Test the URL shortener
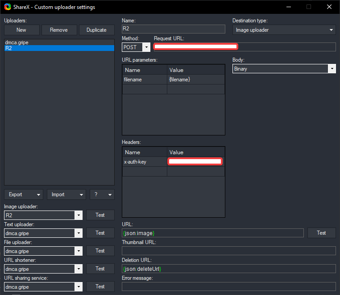Image resolution: width=340 pixels, height=295 pixels. 100,269
